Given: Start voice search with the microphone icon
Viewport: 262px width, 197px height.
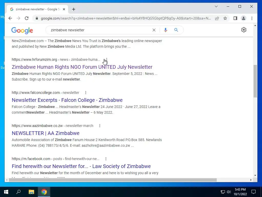Looking at the screenshot, I should point(166,30).
